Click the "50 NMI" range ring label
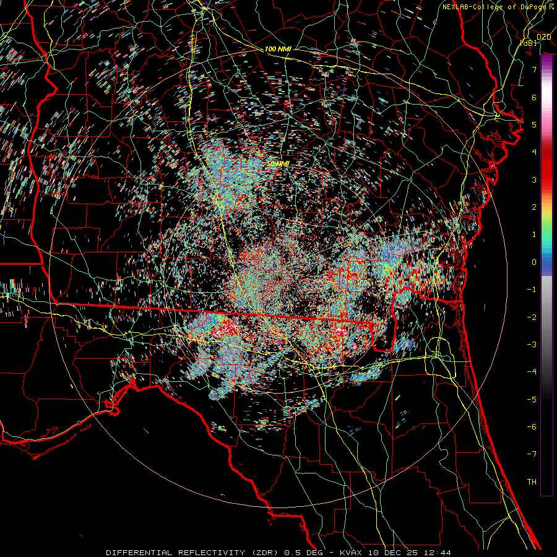The image size is (557, 557). coord(278,163)
